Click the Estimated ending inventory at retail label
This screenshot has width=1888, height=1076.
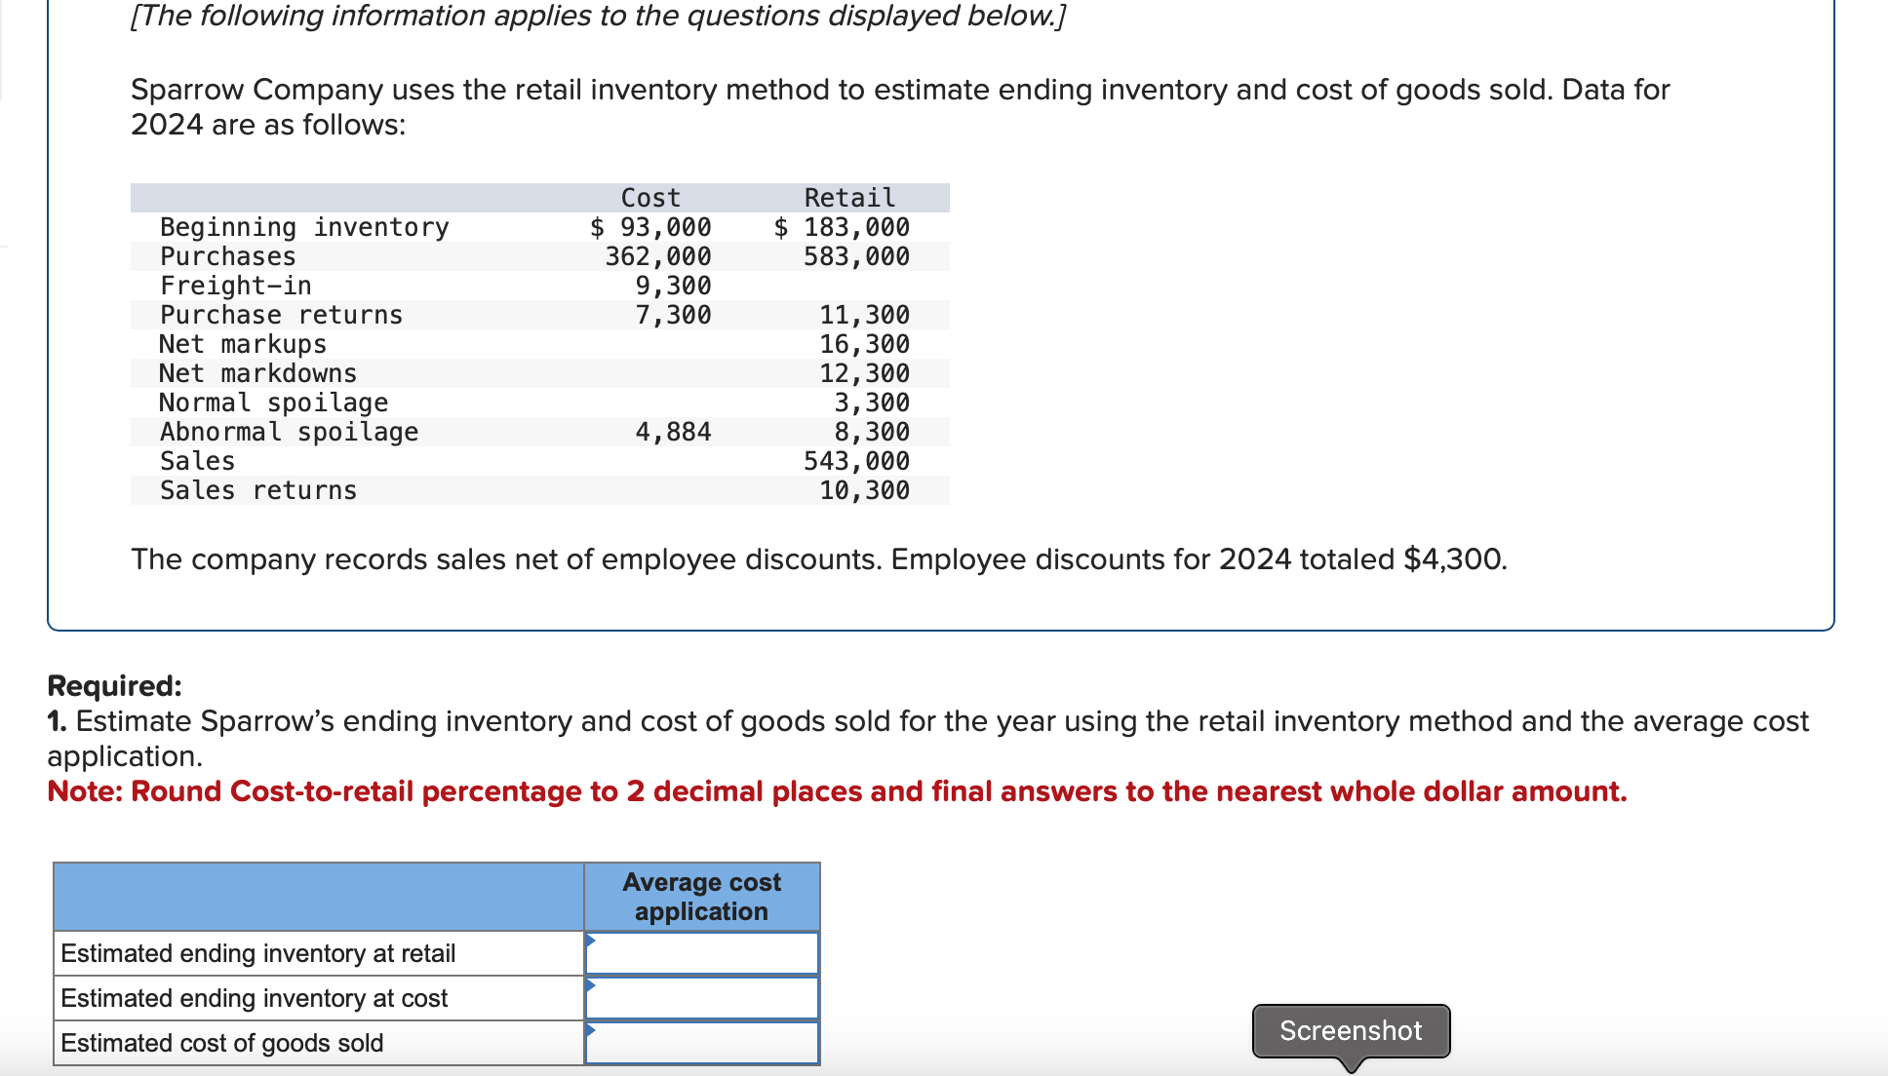point(258,953)
